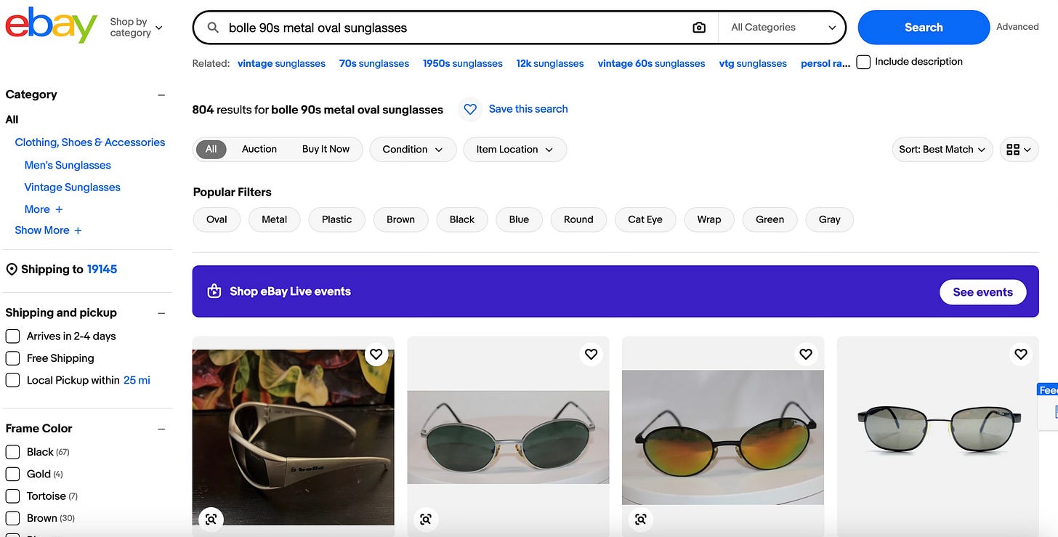Click vintage sunglasses related search
1058x537 pixels.
pyautogui.click(x=281, y=63)
